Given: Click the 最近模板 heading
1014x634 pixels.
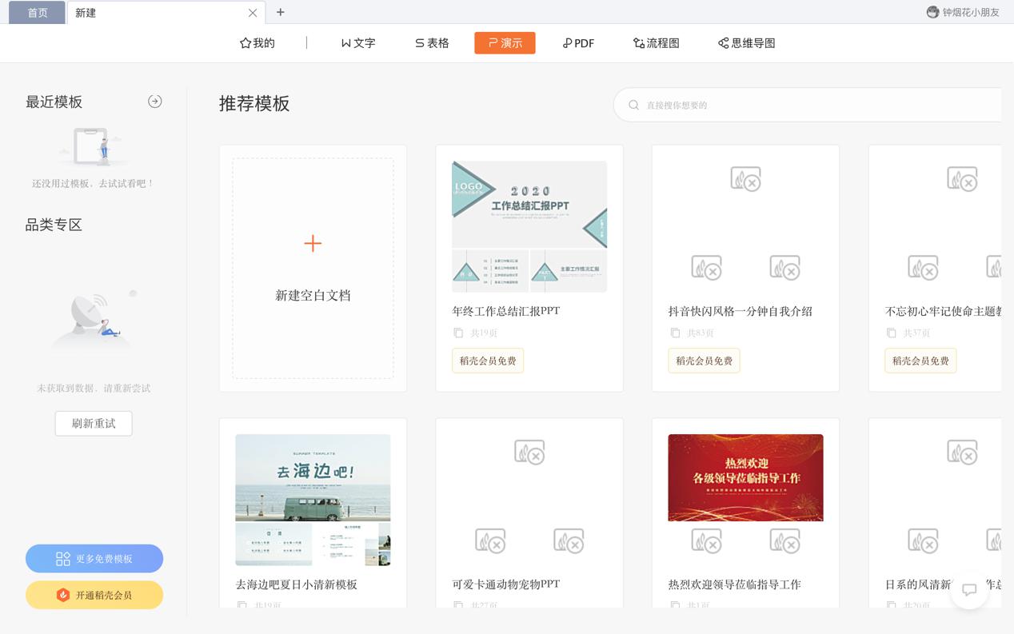Looking at the screenshot, I should pos(54,102).
